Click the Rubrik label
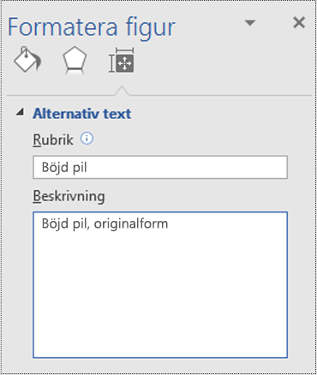The width and height of the screenshot is (317, 375). (x=53, y=140)
